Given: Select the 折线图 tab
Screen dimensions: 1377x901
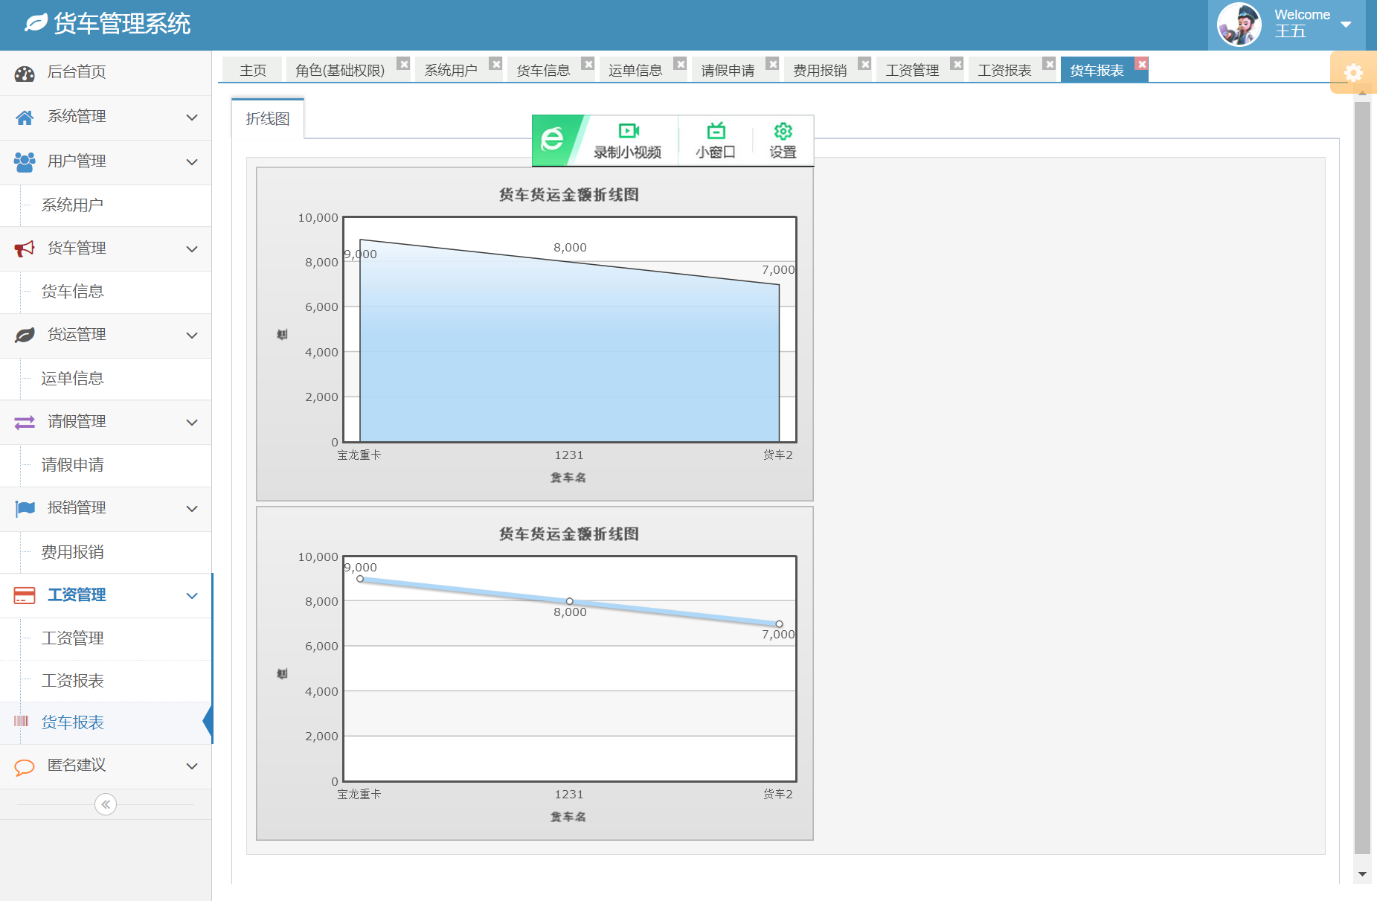Looking at the screenshot, I should point(268,119).
